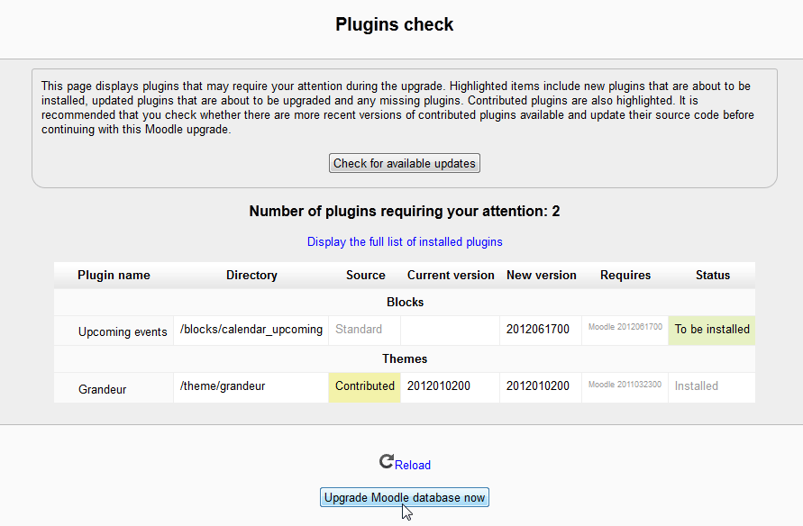Select the yellow 'Contributed' source cell
The image size is (803, 526).
click(365, 385)
